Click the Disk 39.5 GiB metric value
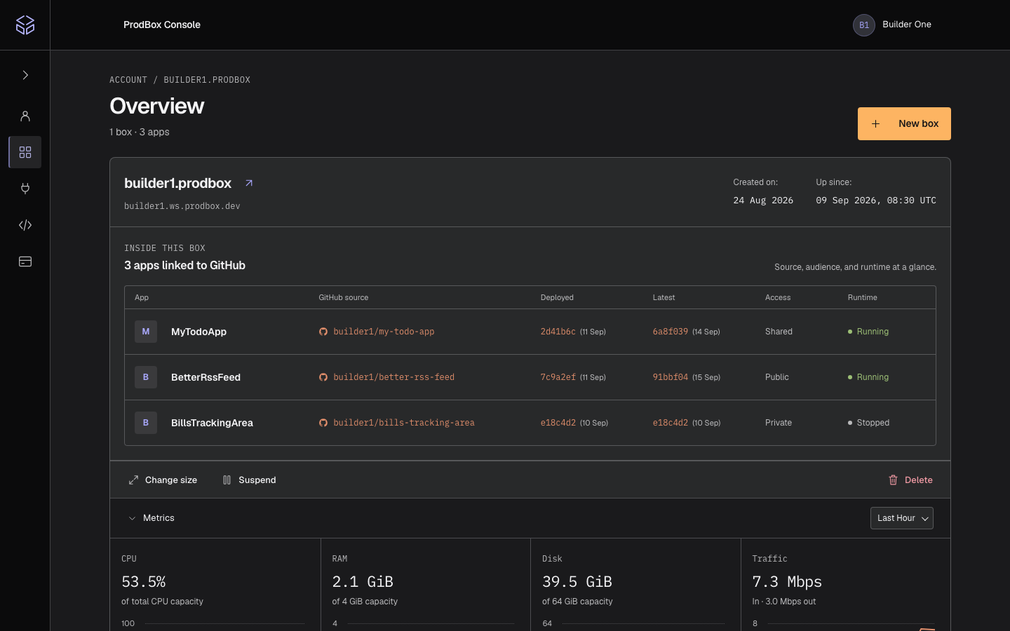 (x=577, y=582)
